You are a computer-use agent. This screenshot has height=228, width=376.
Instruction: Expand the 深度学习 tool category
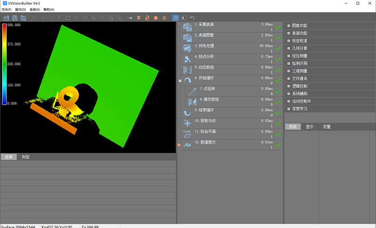tap(289, 109)
